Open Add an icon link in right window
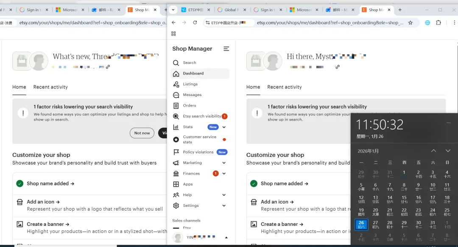Screen dimensions: 458x247 277,202
